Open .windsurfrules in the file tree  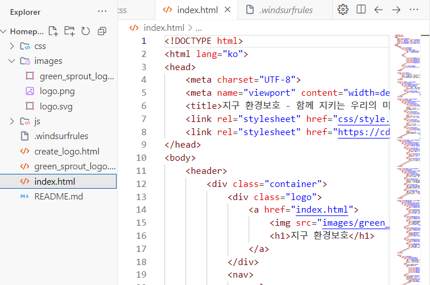point(61,136)
